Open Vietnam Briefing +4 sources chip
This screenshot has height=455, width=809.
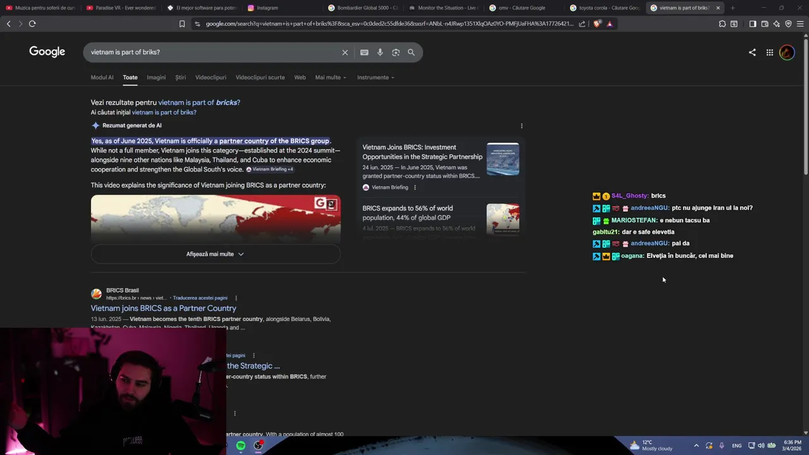[x=270, y=169]
